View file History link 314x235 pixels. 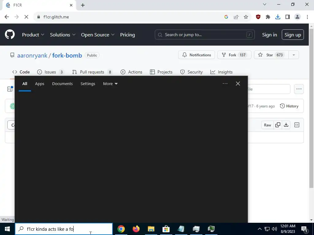(x=289, y=106)
